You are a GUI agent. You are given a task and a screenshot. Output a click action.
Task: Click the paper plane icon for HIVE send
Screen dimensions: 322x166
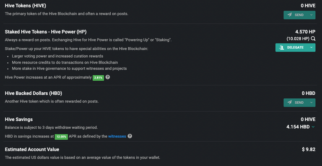[290, 15]
